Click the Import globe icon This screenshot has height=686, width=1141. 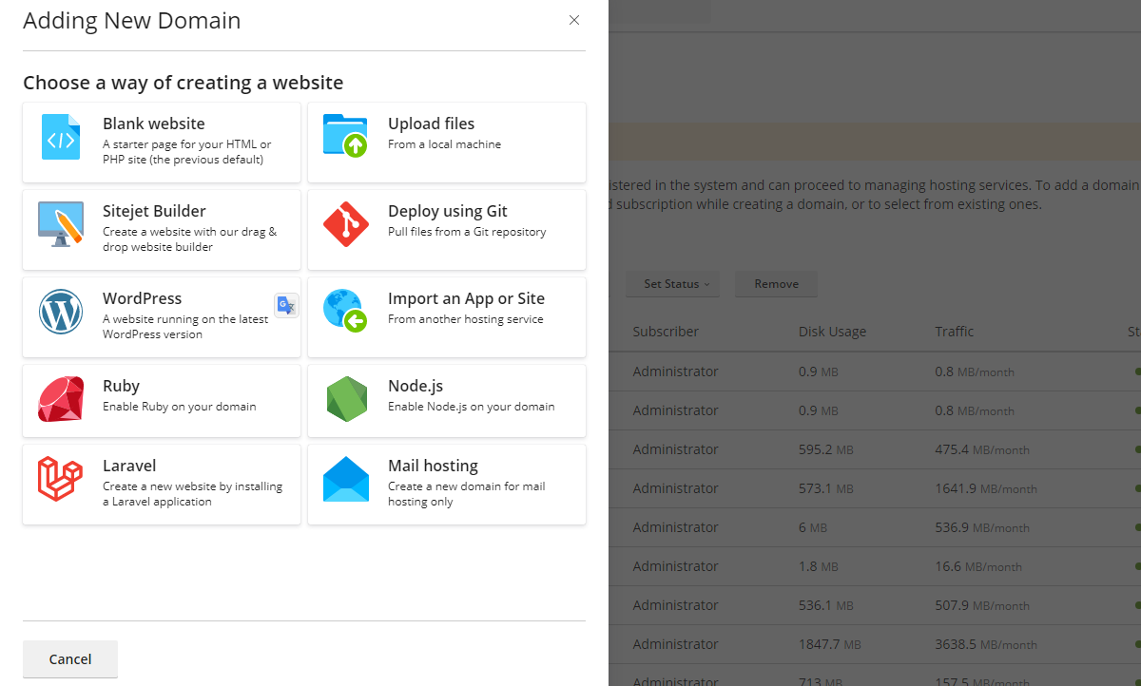tap(346, 312)
